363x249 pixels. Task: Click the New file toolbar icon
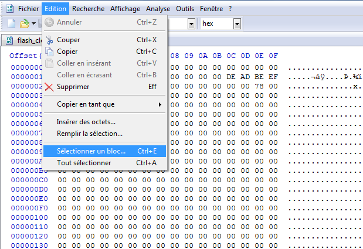coord(12,24)
